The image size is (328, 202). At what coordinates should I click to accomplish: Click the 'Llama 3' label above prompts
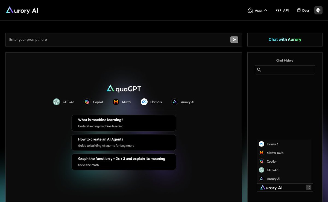tap(156, 102)
